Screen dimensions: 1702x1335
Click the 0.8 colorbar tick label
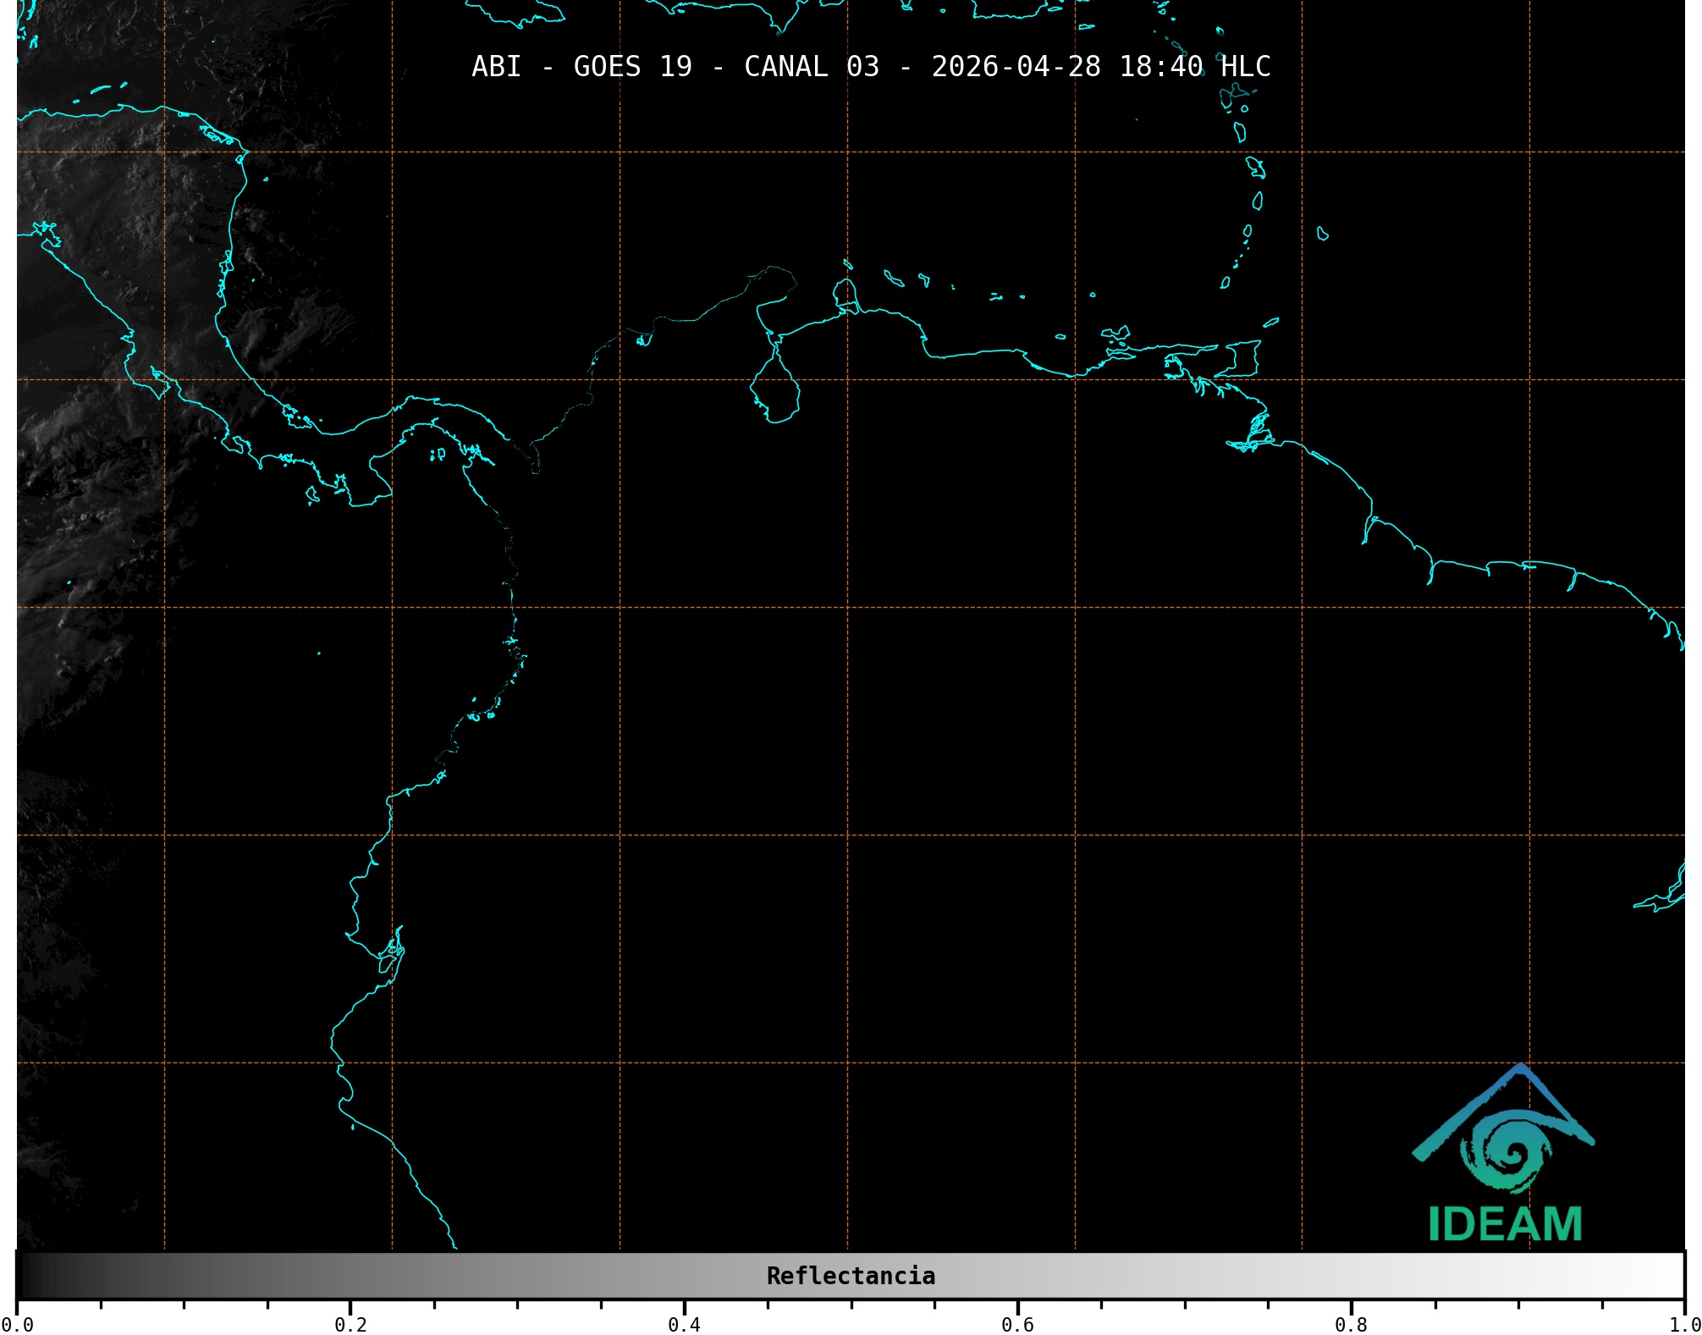(x=1351, y=1325)
